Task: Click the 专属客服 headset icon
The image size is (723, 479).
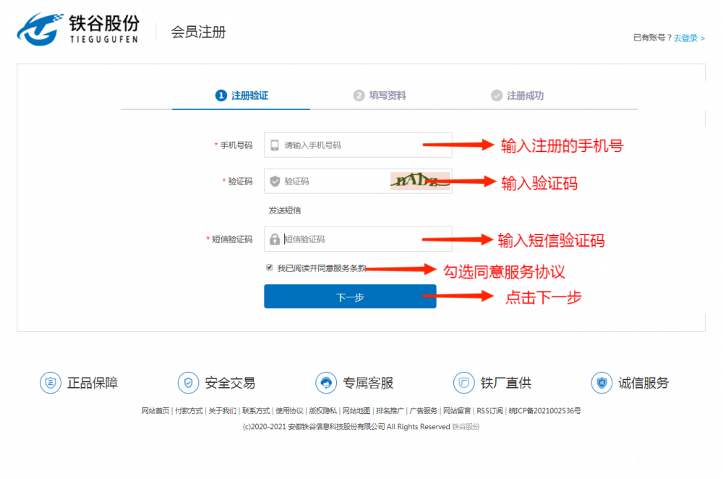Action: tap(326, 383)
